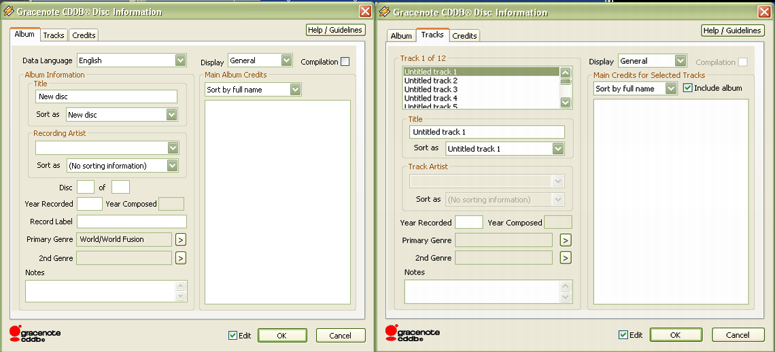Click the Record Label input field
Viewport: 775px width, 352px height.
coord(131,221)
